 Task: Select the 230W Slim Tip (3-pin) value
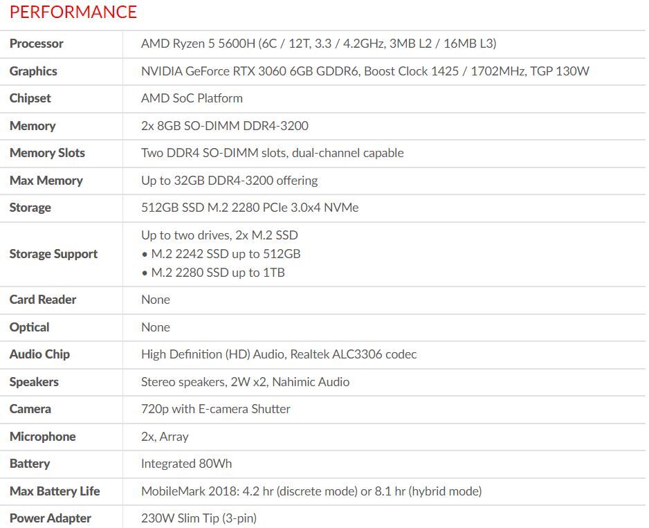pyautogui.click(x=199, y=518)
